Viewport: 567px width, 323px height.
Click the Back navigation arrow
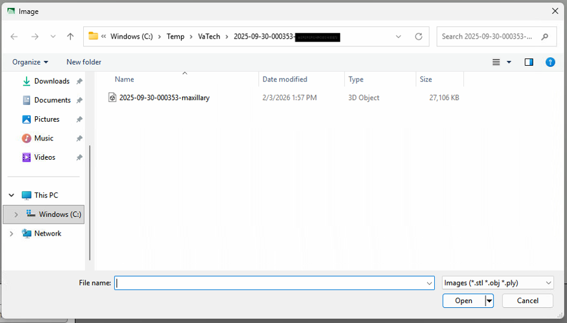coord(14,37)
